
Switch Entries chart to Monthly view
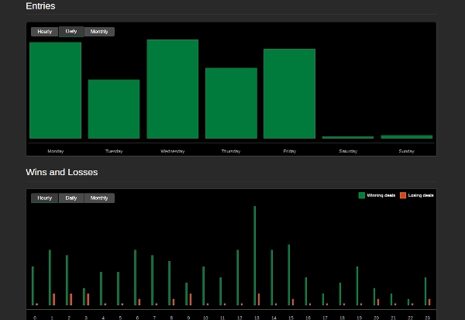(x=99, y=32)
